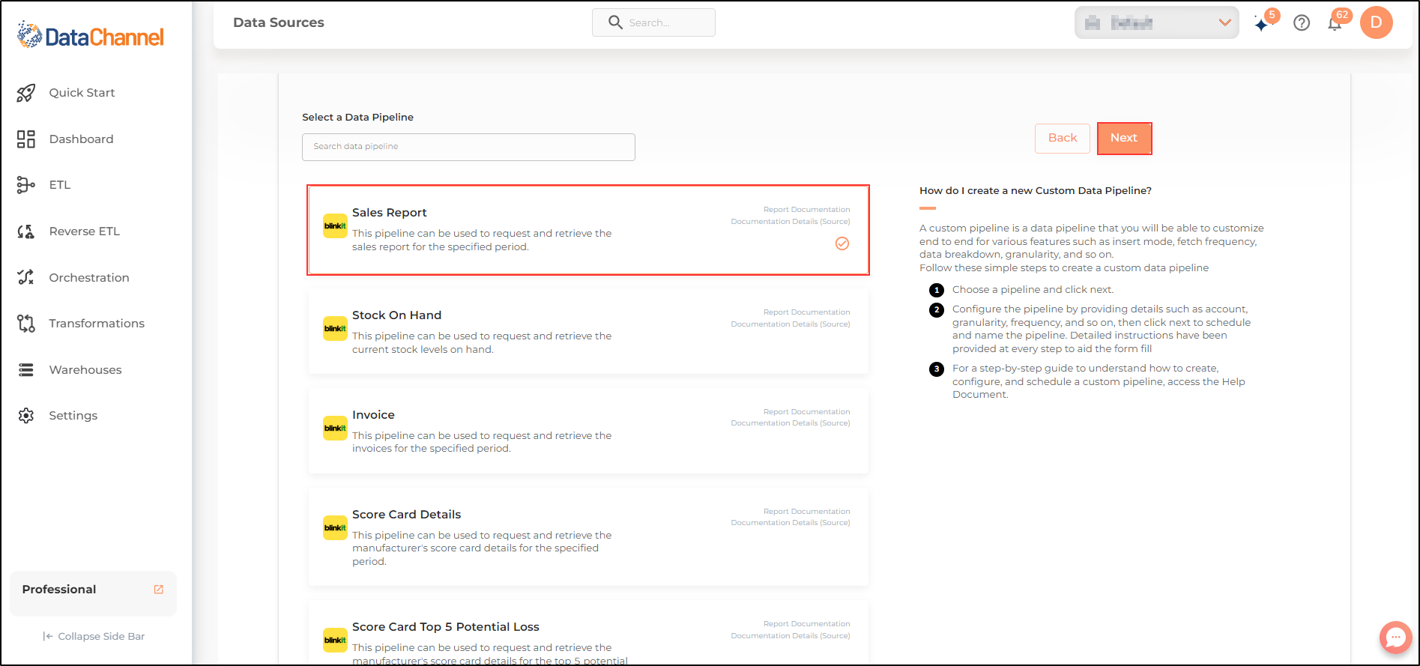Click the Warehouses stack icon

point(26,370)
